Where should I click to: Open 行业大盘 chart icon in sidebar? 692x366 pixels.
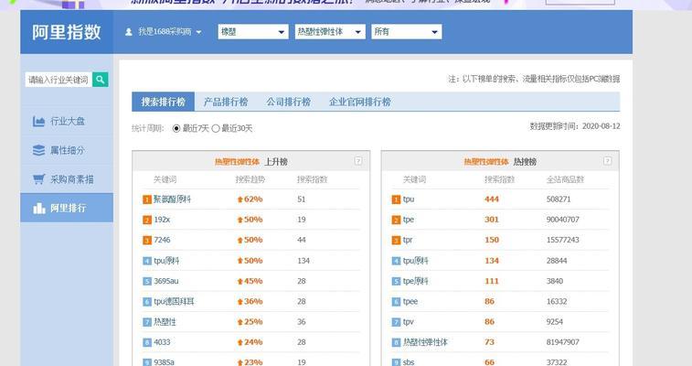point(38,121)
